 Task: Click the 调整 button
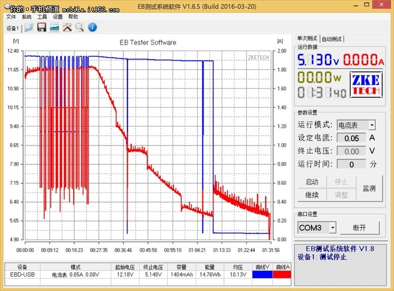pos(341,194)
